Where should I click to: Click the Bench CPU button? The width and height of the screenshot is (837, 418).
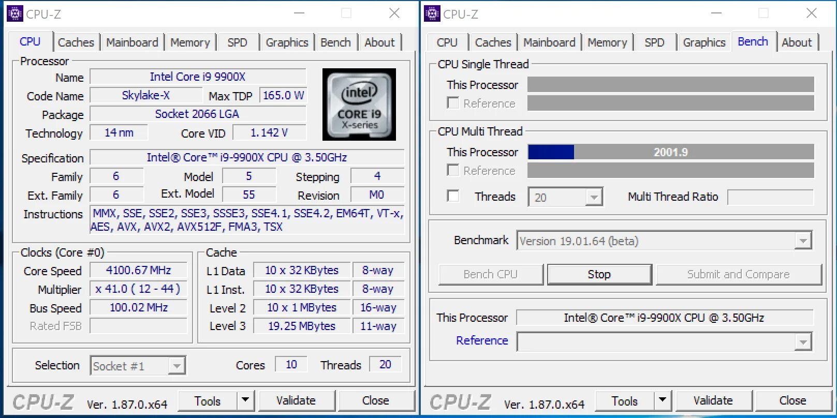(x=491, y=274)
